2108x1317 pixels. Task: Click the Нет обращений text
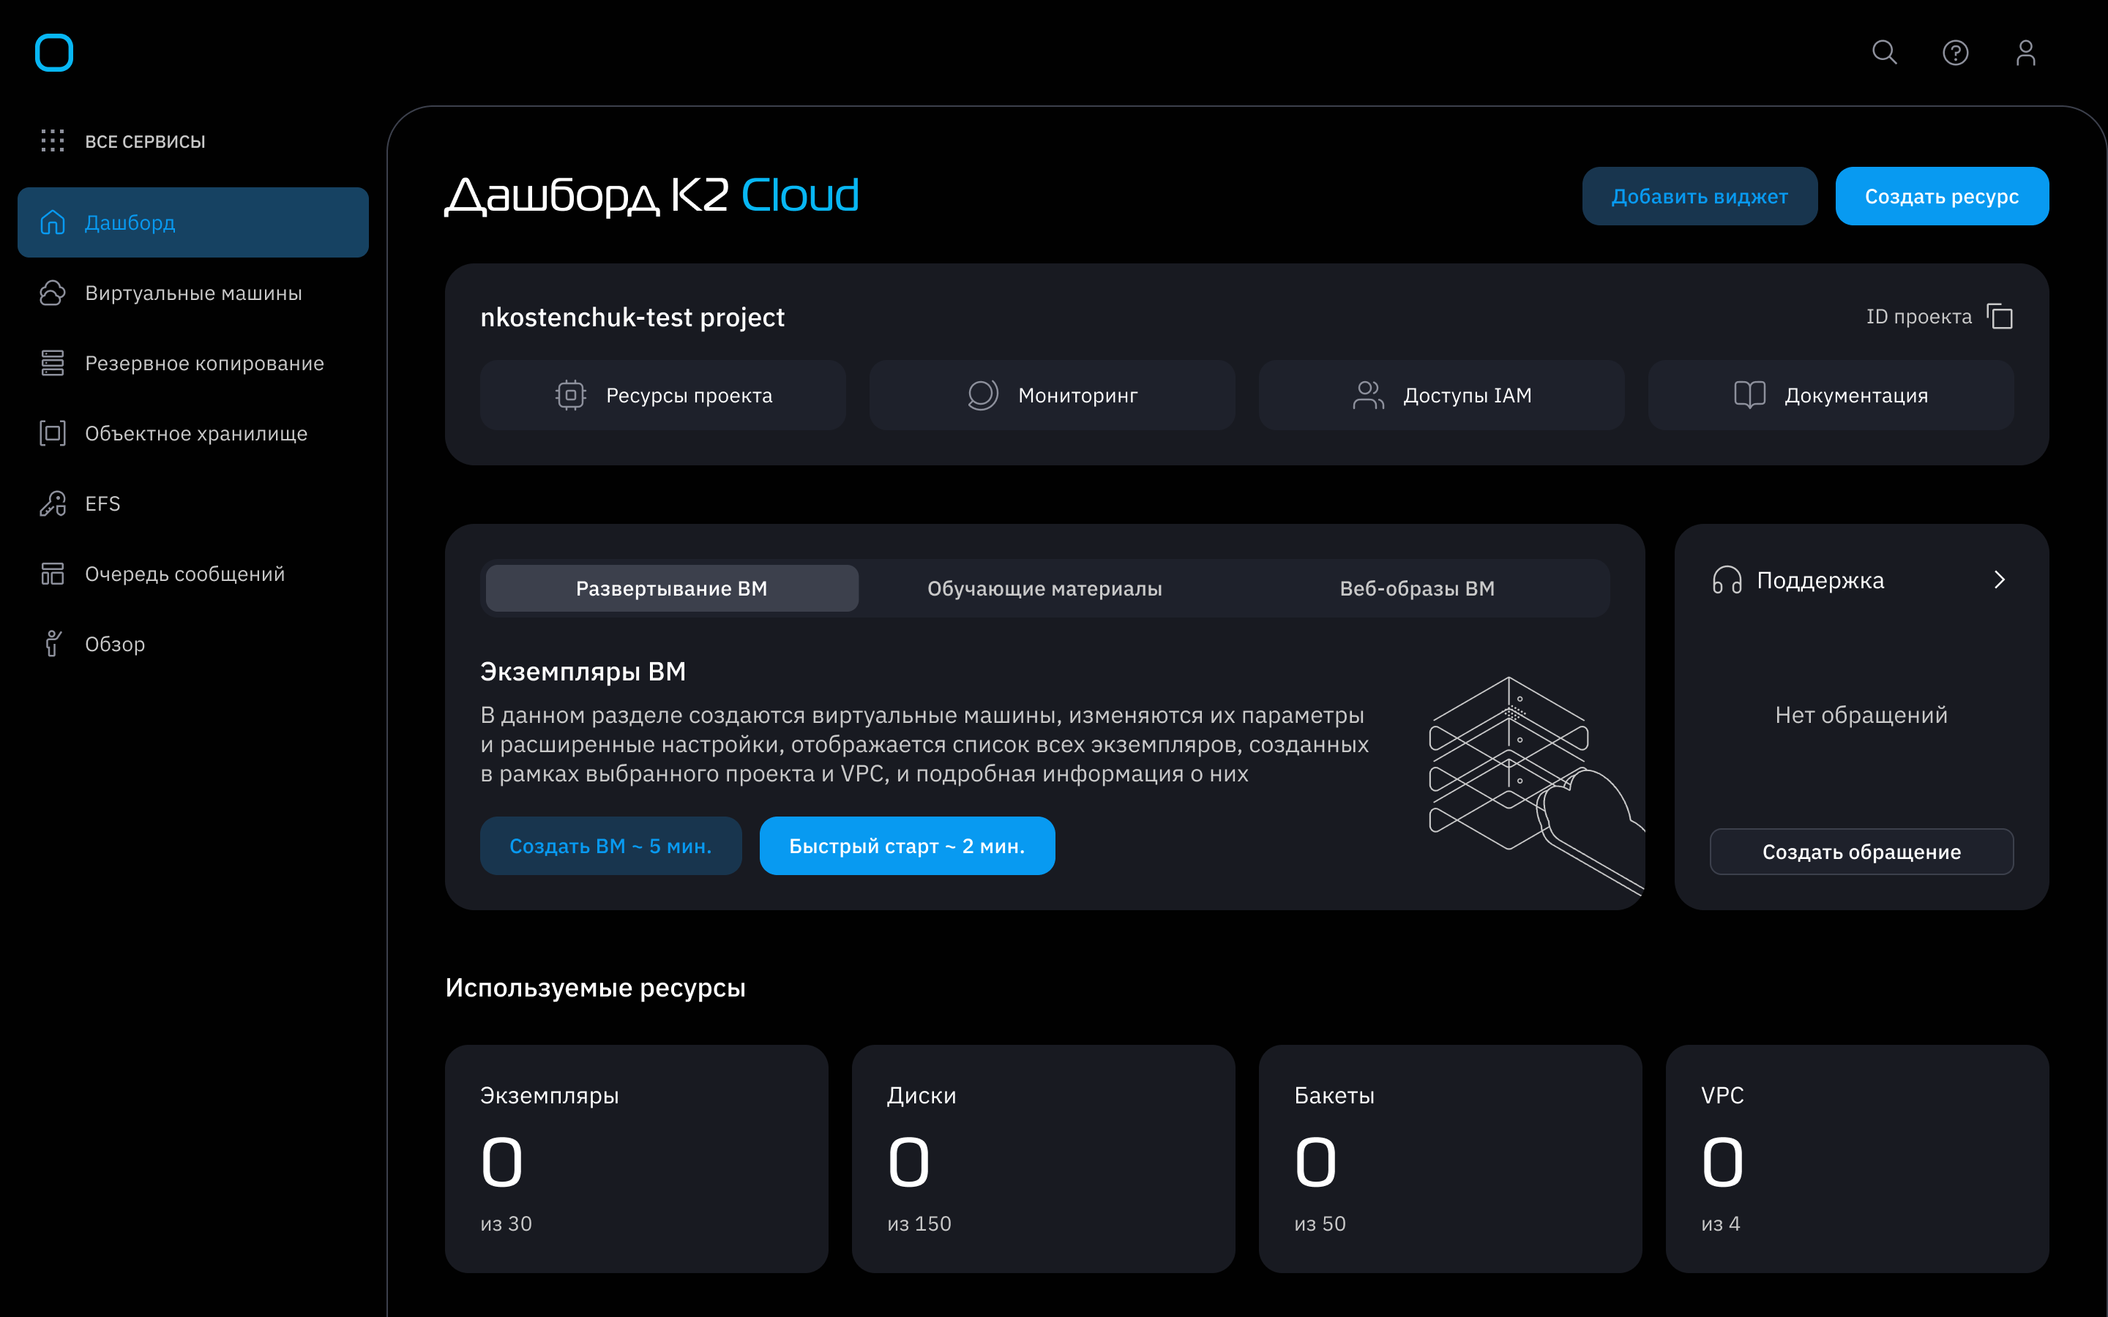[1861, 715]
